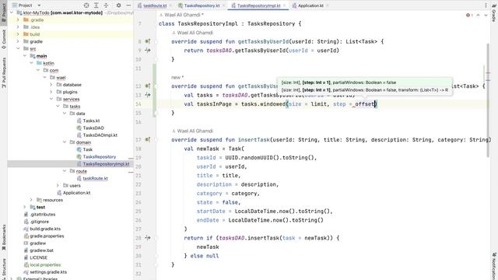This screenshot has width=498, height=280.
Task: Click the suspend call gutter icon on line 28
Action: point(148,238)
